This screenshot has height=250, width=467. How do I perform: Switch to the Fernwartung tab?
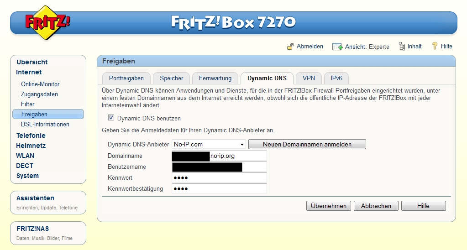[x=215, y=78]
